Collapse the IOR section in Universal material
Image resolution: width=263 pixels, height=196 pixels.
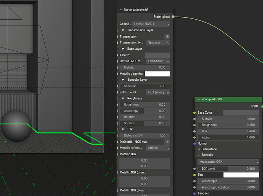[x=123, y=129]
